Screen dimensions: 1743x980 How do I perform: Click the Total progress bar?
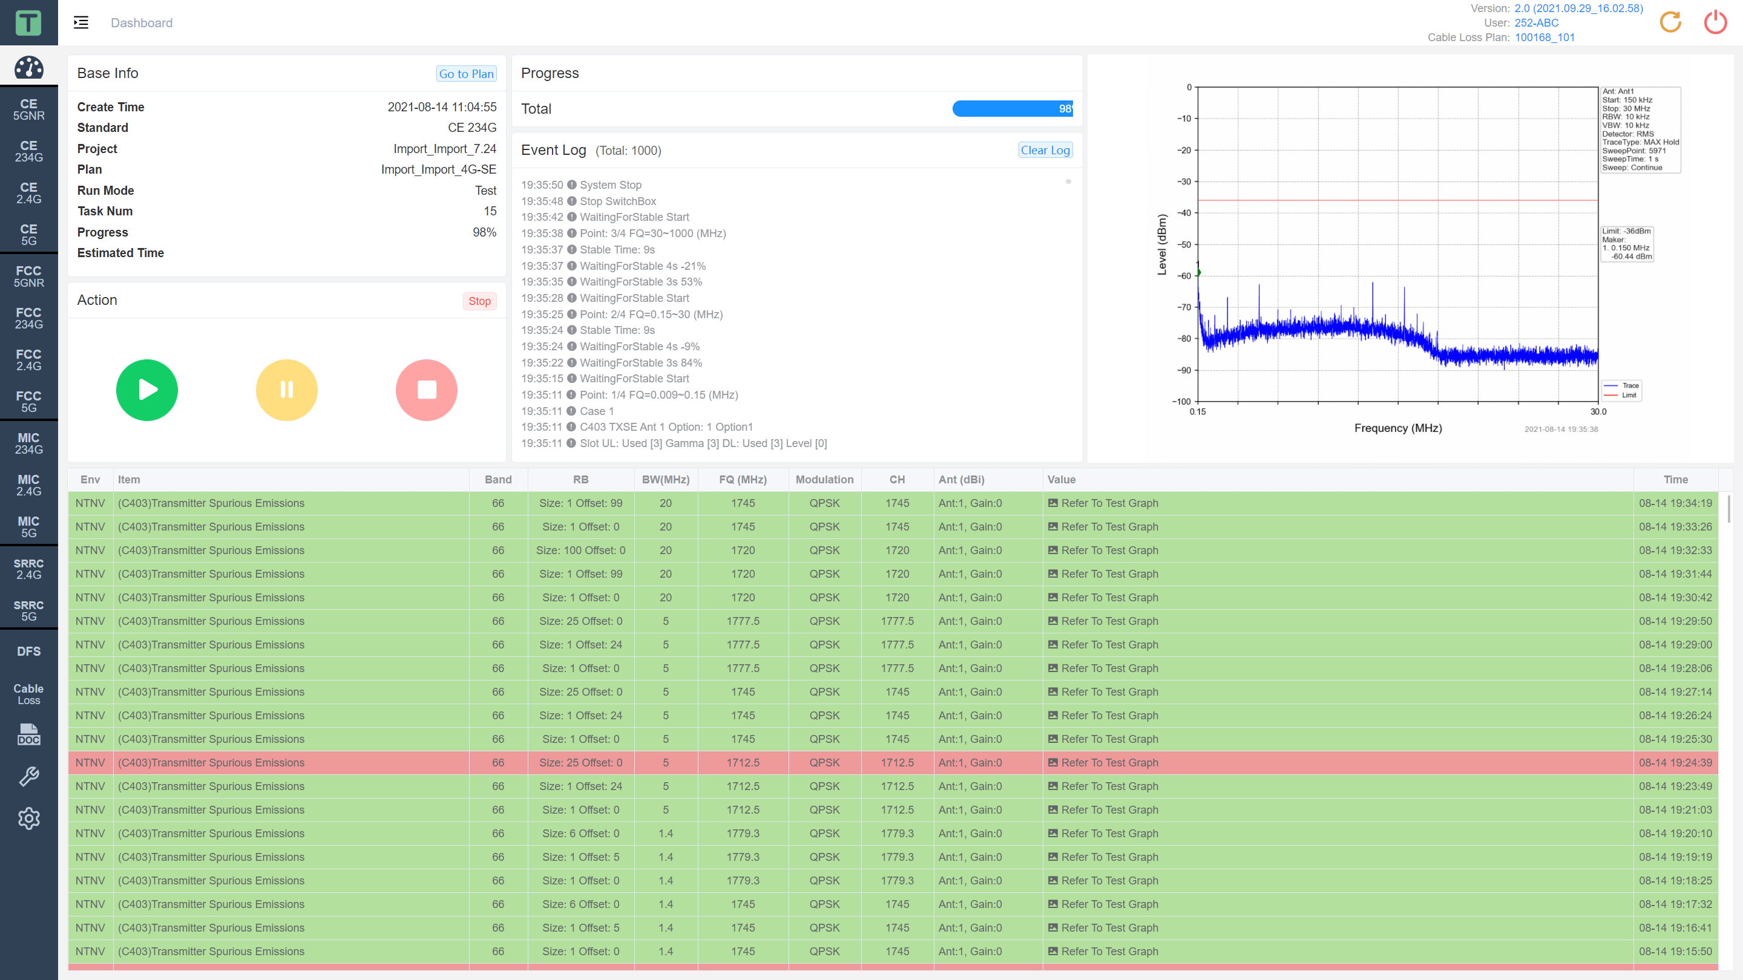(1013, 108)
